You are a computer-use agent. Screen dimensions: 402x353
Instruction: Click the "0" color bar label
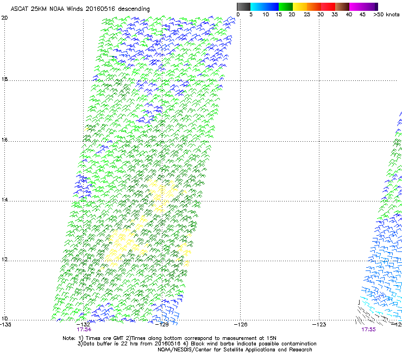[x=238, y=15]
